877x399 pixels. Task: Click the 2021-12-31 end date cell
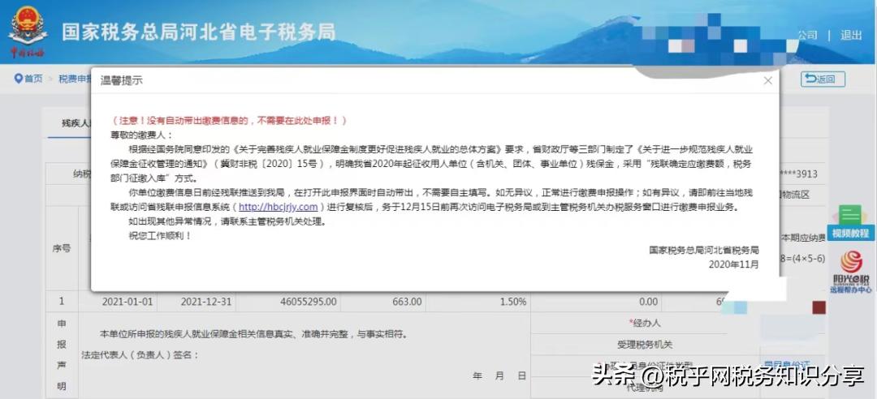197,302
